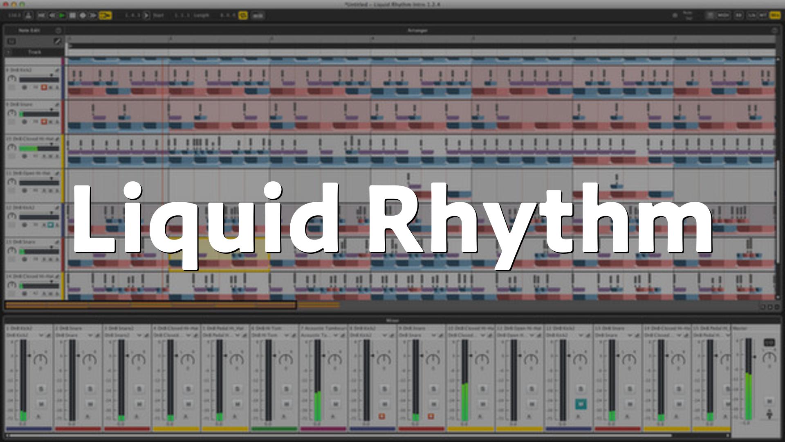Toggle the yellow loop button in the transport bar
The image size is (785, 442).
click(105, 16)
